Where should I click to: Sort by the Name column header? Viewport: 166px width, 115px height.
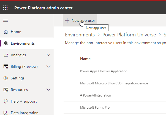coord(85,59)
